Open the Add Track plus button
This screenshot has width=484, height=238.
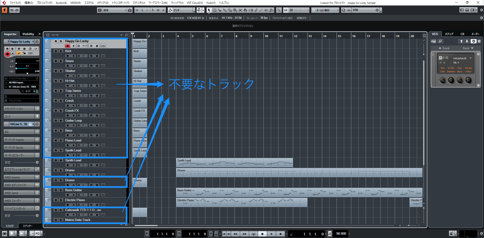pos(121,35)
